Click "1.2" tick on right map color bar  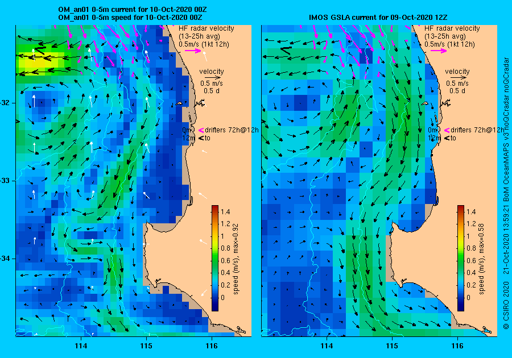[x=471, y=224]
